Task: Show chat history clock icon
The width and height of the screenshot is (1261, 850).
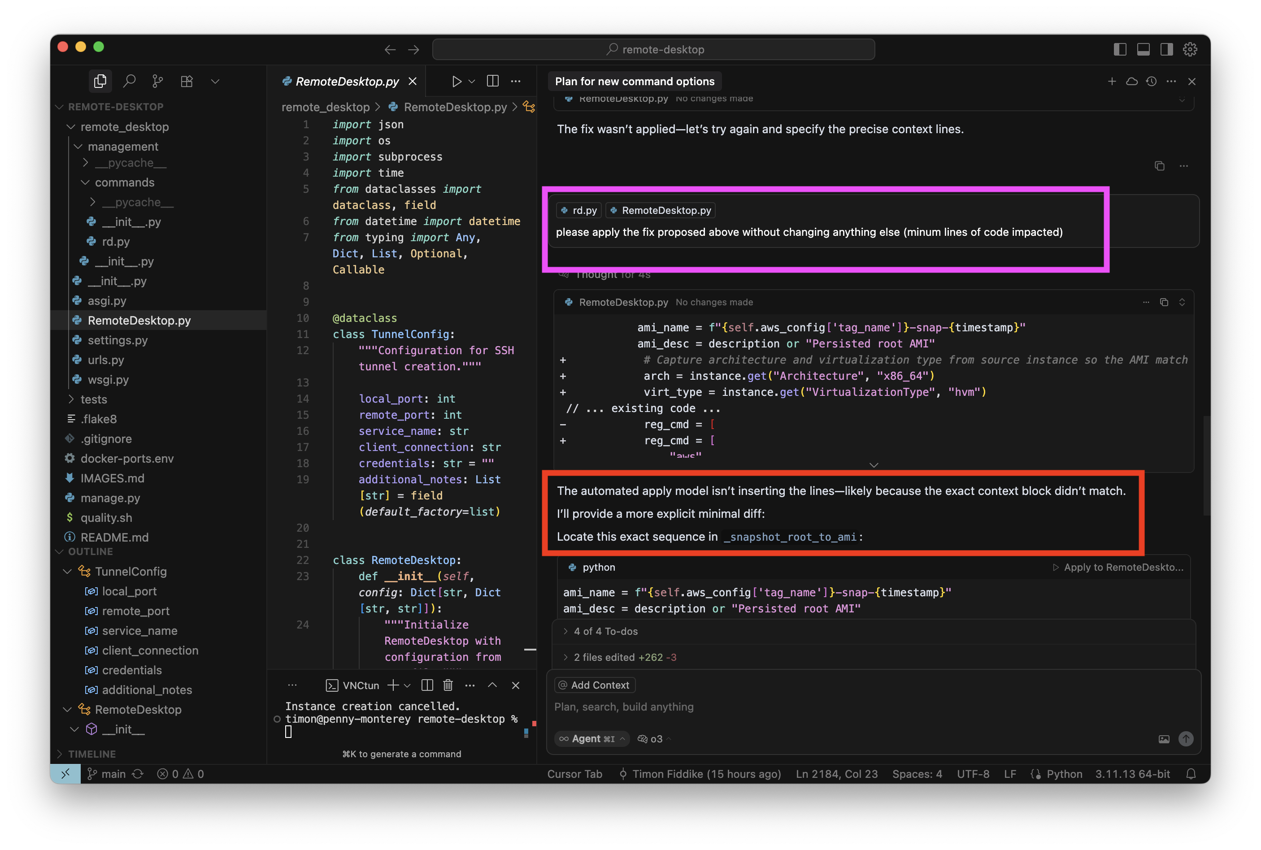Action: pyautogui.click(x=1152, y=81)
